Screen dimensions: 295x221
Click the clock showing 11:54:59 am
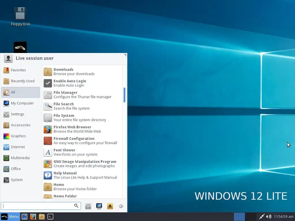pos(284,217)
